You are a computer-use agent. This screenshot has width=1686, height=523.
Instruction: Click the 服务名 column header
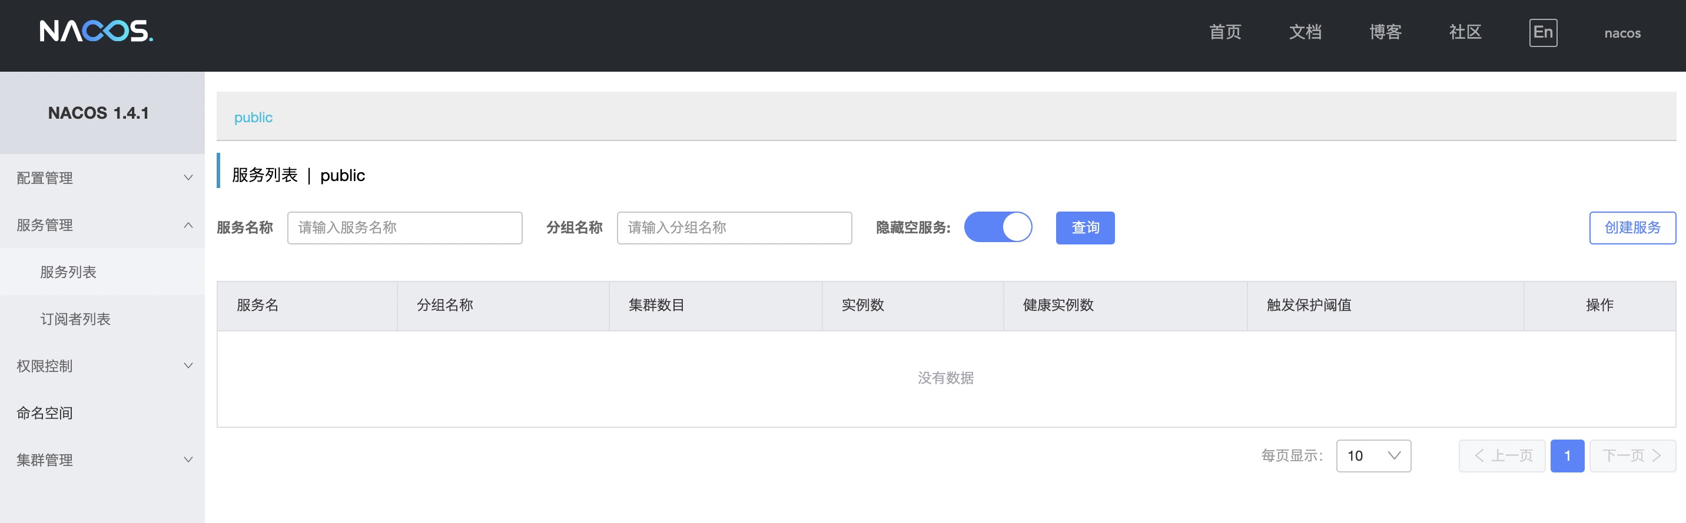point(307,306)
